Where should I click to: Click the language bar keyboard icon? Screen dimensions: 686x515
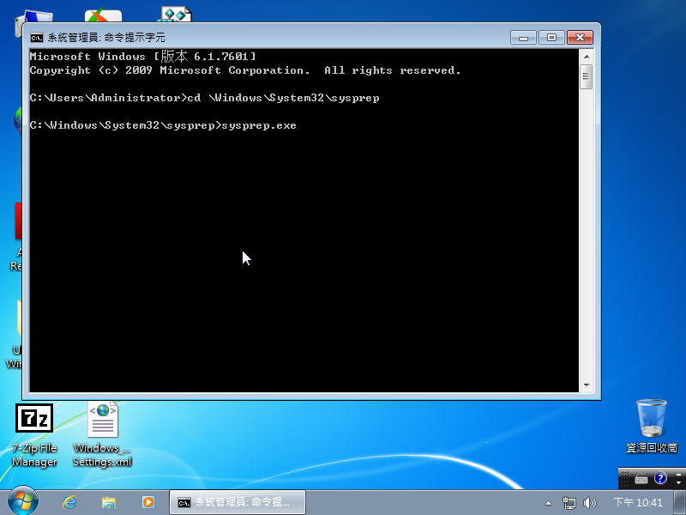coord(641,479)
